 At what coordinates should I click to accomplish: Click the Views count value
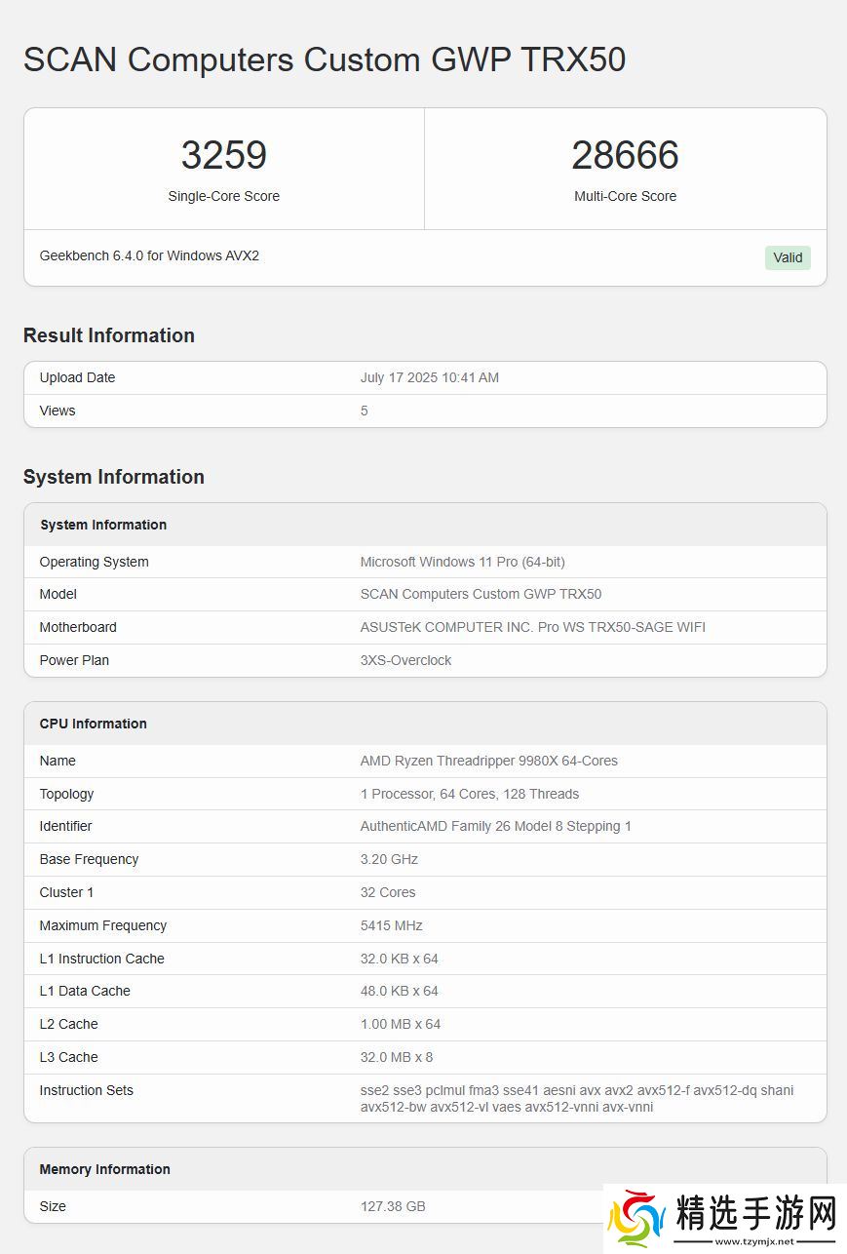coord(365,411)
